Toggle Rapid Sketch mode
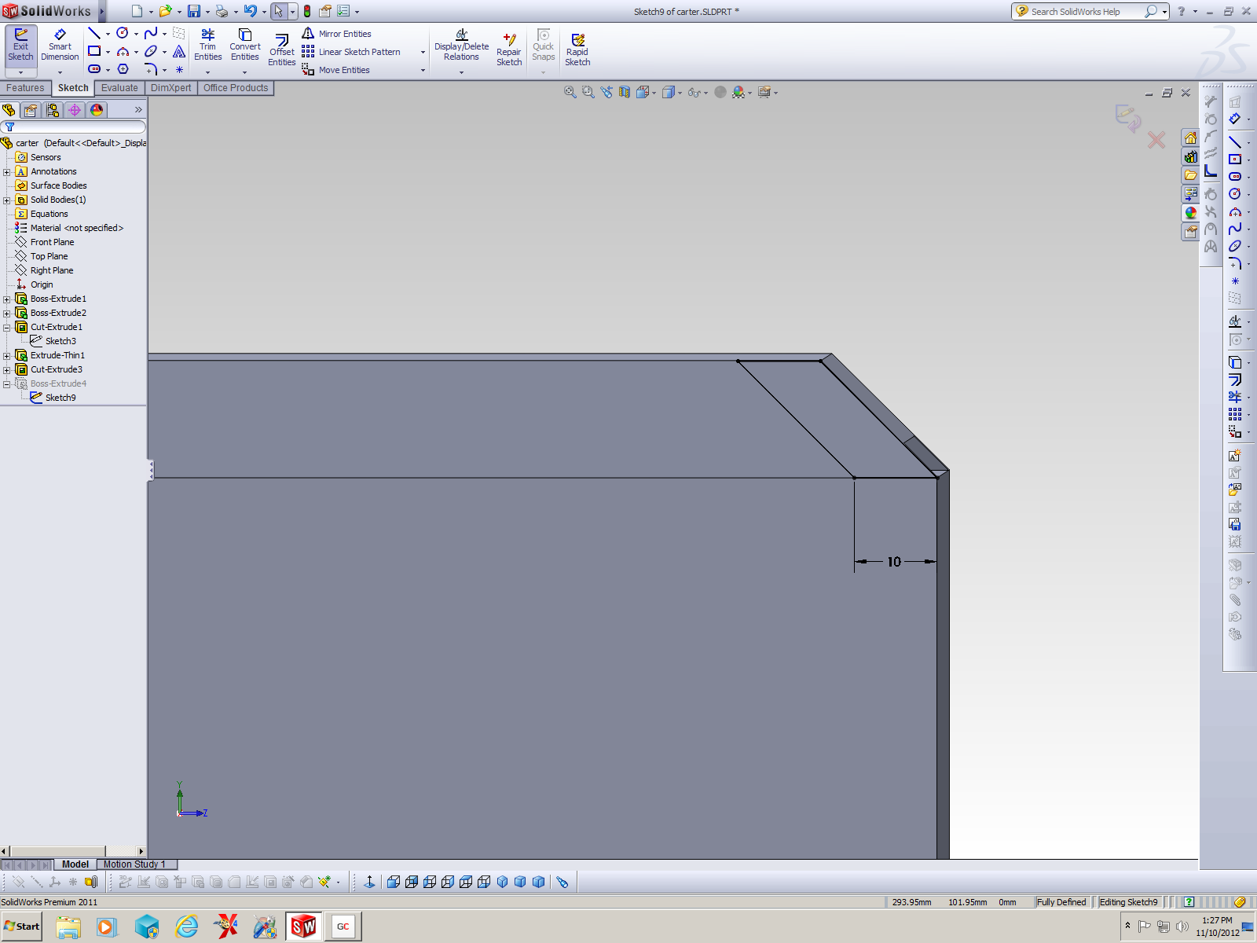Screen dimensions: 1257x943 (577, 50)
